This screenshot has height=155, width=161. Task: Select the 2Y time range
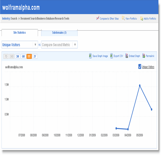point(35,56)
